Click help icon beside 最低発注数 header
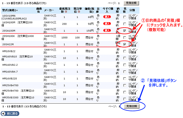Screen dimensions: 183x118 (x=66, y=12)
